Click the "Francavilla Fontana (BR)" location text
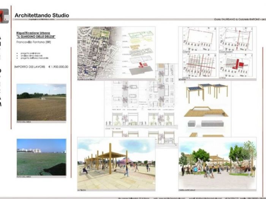Image resolution: width=266 pixels, height=199 pixels. [x=33, y=42]
